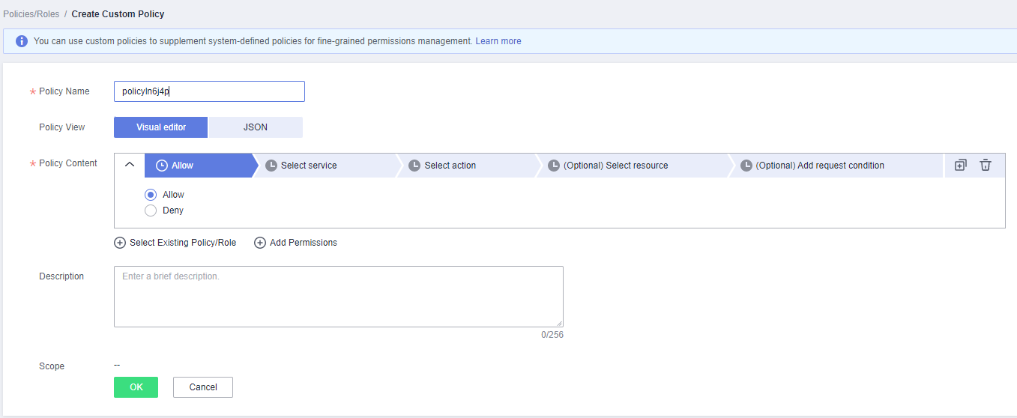The width and height of the screenshot is (1017, 418).
Task: Click the info icon in the banner
Action: (x=22, y=41)
